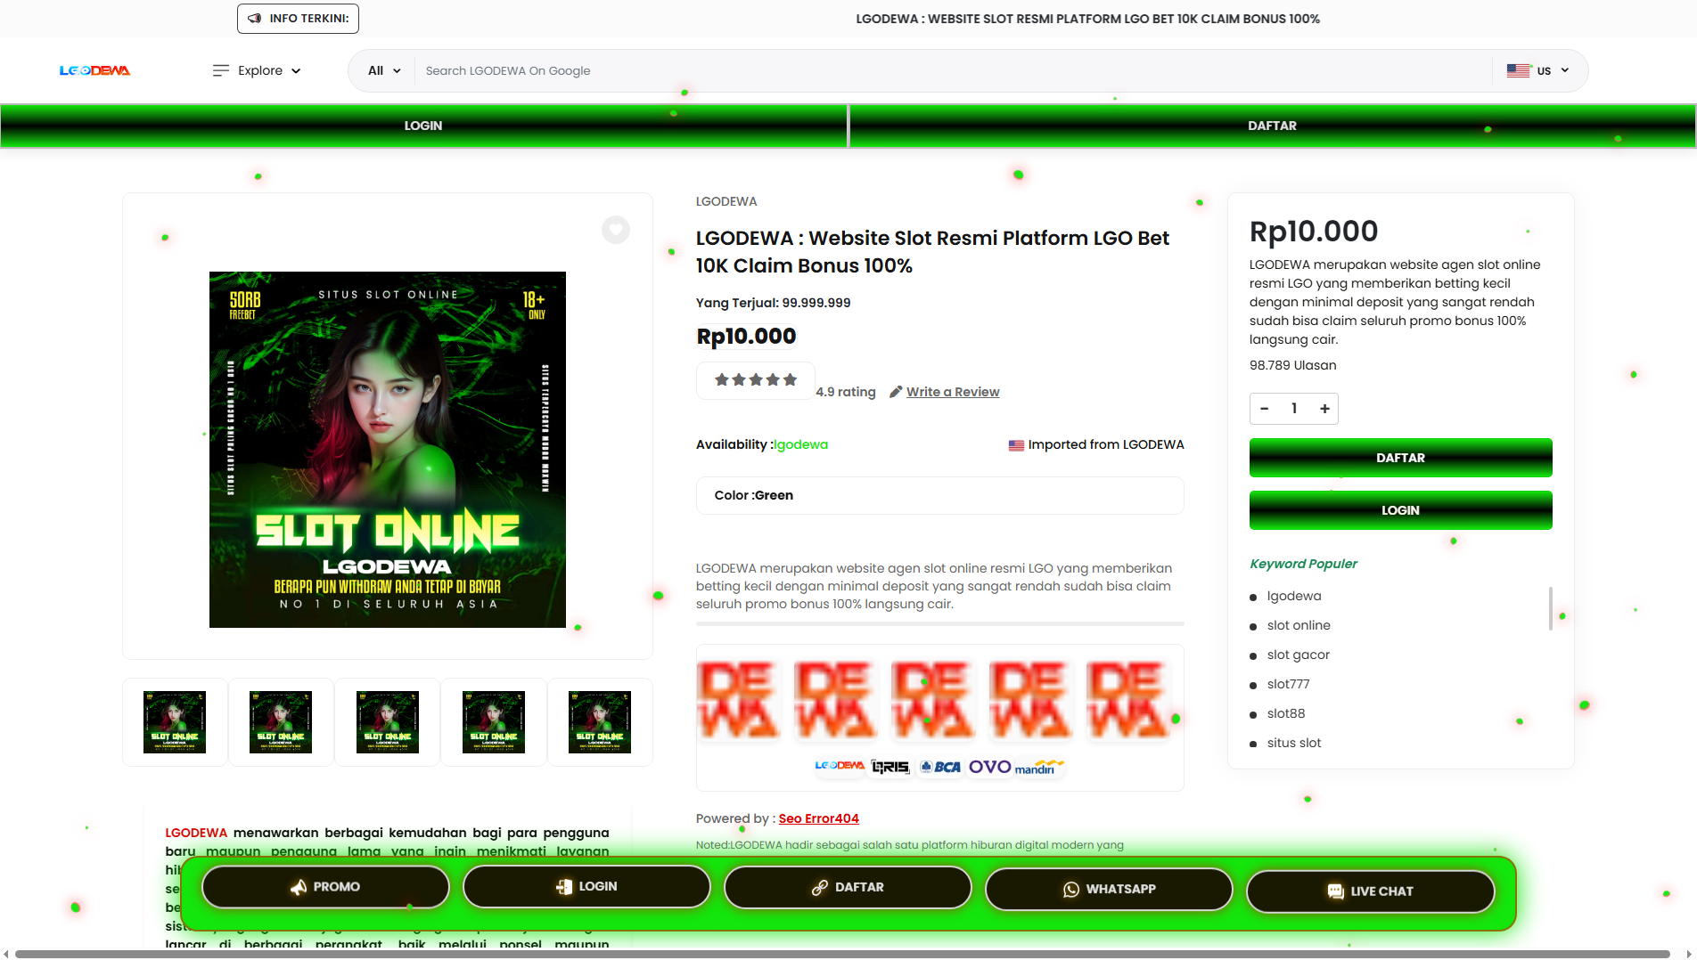Click the 4.9 rating text
Viewport: 1697px width, 960px height.
click(846, 392)
